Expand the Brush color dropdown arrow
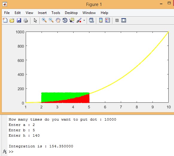The image size is (174, 156). point(84,21)
